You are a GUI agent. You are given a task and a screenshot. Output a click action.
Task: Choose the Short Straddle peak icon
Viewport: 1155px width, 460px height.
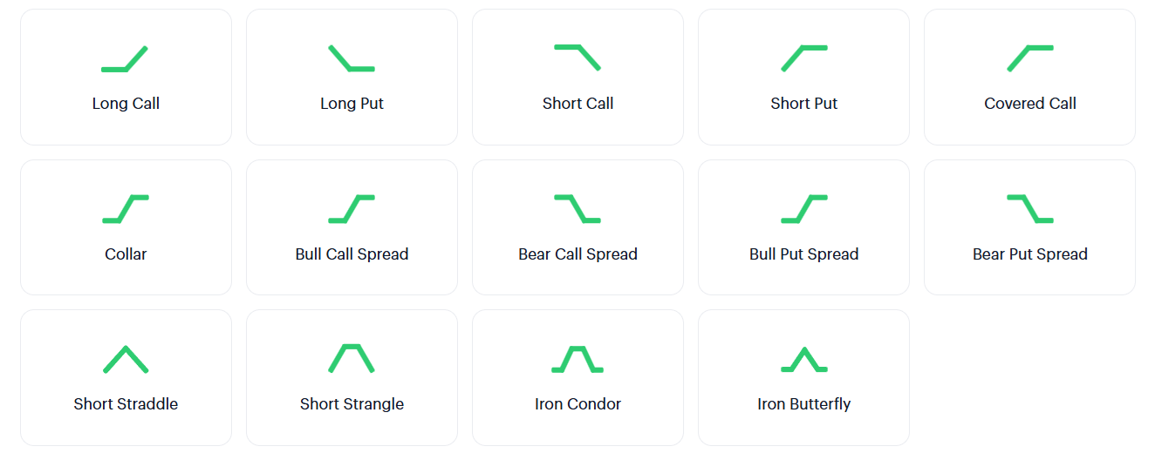coord(126,360)
